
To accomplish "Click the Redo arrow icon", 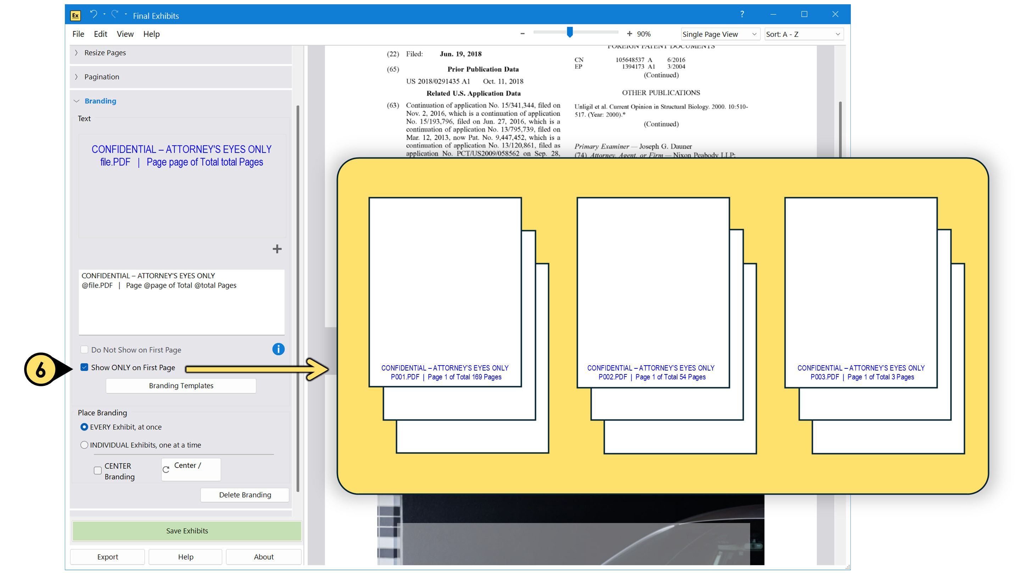I will [115, 14].
